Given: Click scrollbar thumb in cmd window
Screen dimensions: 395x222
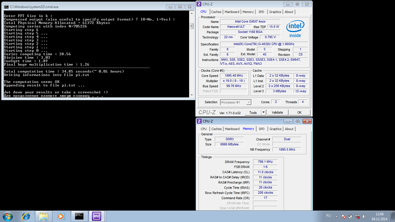Looking at the screenshot, I should [x=191, y=26].
